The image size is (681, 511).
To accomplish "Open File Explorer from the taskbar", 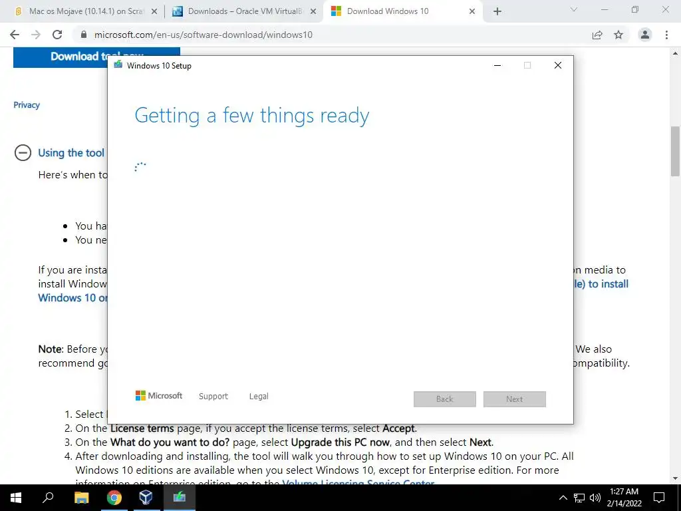I will coord(81,498).
